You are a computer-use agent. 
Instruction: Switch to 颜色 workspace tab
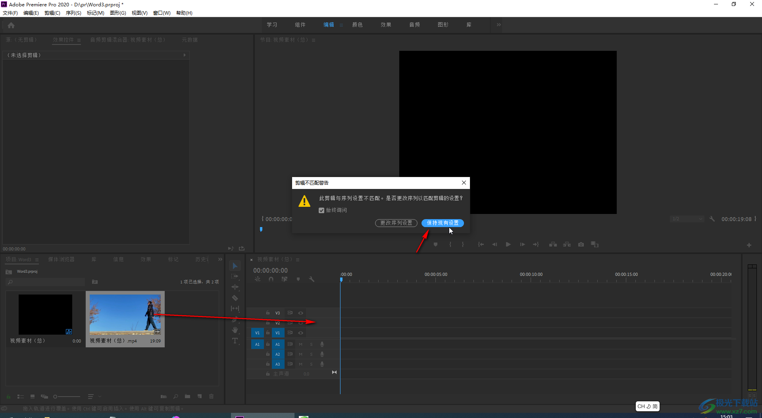(357, 25)
